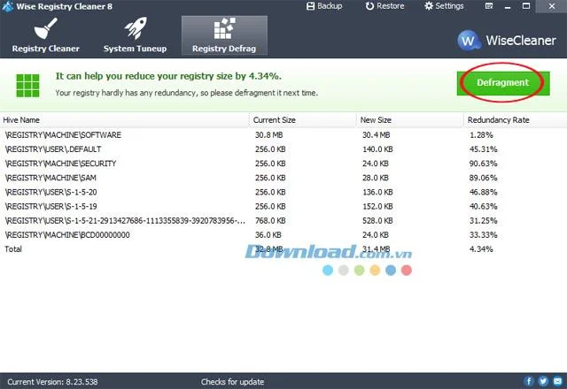Screen dimensions: 567x389
Task: Click the feedback icon beside minimize
Action: (489, 6)
